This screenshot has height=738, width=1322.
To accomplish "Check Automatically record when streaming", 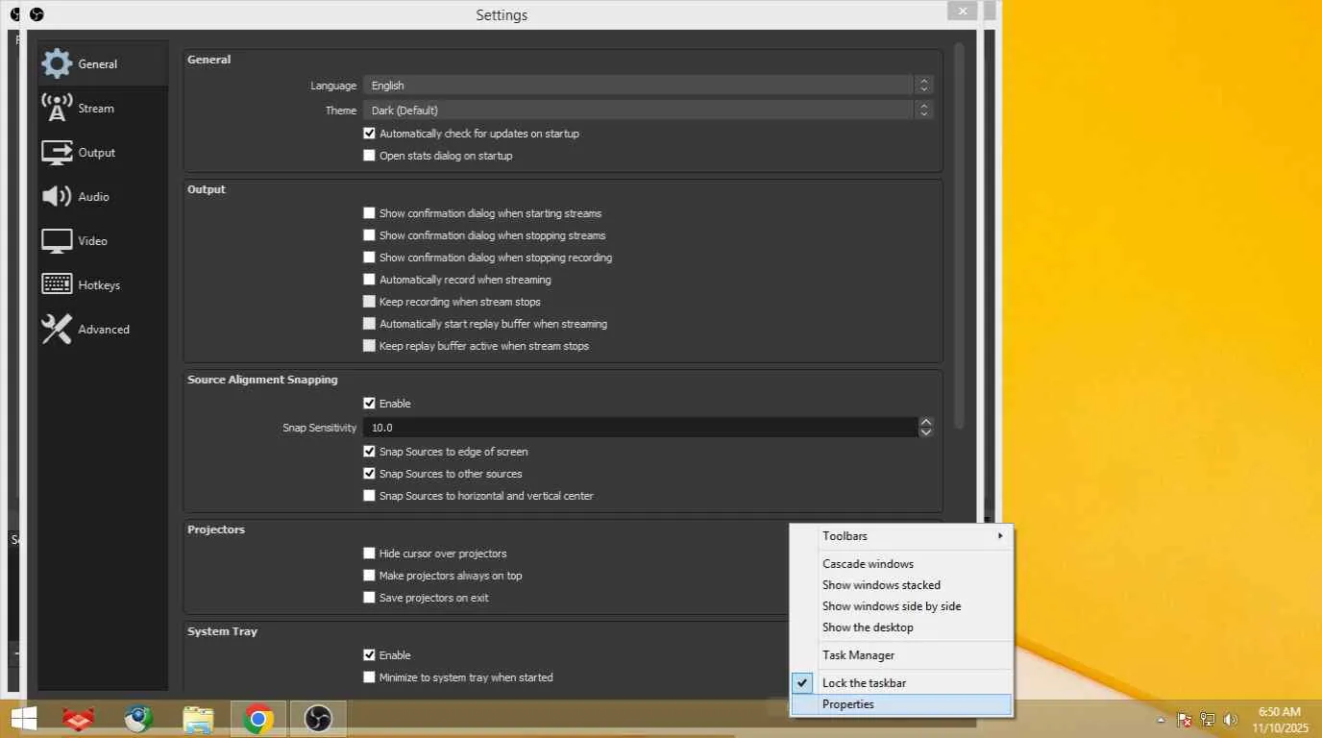I will [369, 280].
